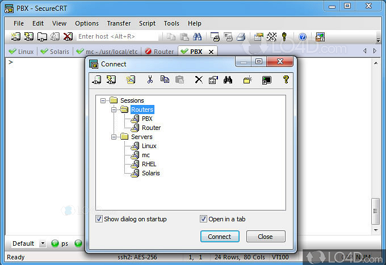Click Quick Connect icon in Connect dialog

[111, 79]
